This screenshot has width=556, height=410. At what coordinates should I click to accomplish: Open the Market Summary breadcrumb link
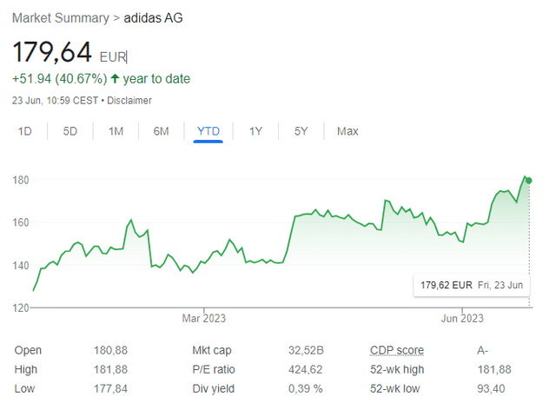click(61, 17)
